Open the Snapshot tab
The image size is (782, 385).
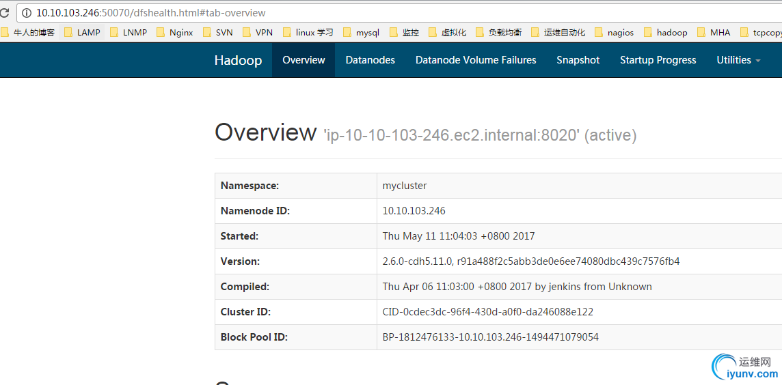tap(578, 60)
